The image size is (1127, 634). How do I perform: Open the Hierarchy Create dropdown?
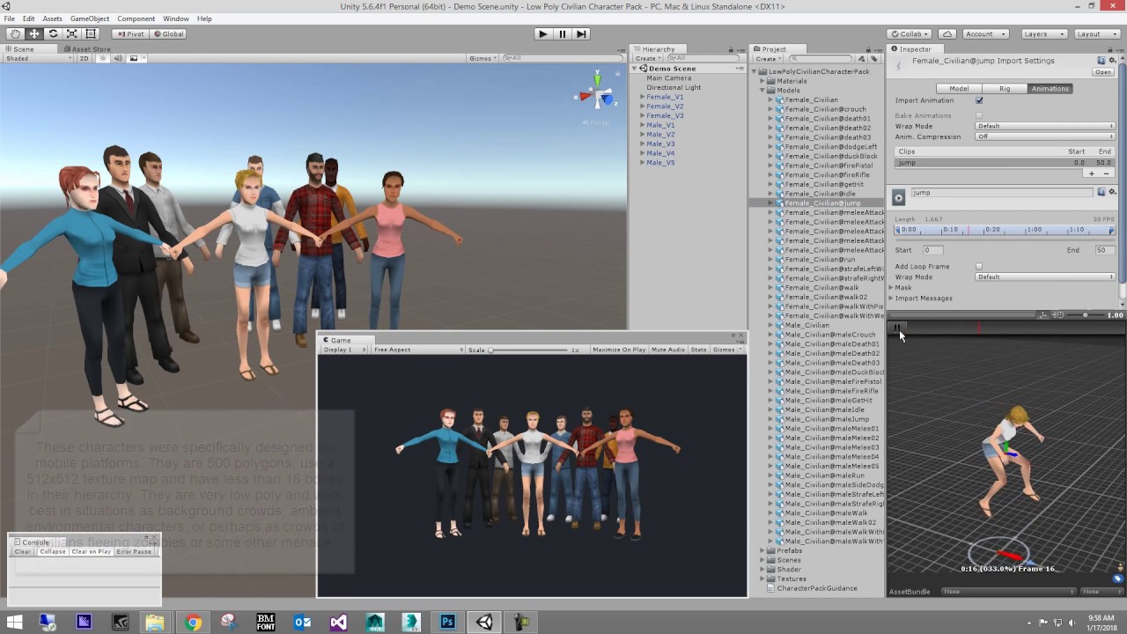[x=647, y=58]
